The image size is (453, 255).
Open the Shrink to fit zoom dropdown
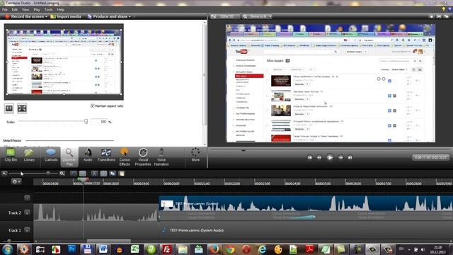point(257,16)
